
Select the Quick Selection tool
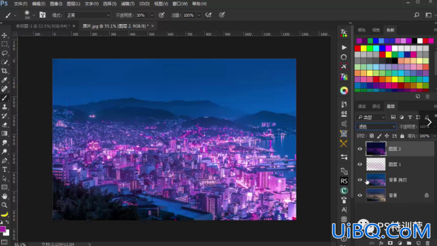tap(4, 62)
